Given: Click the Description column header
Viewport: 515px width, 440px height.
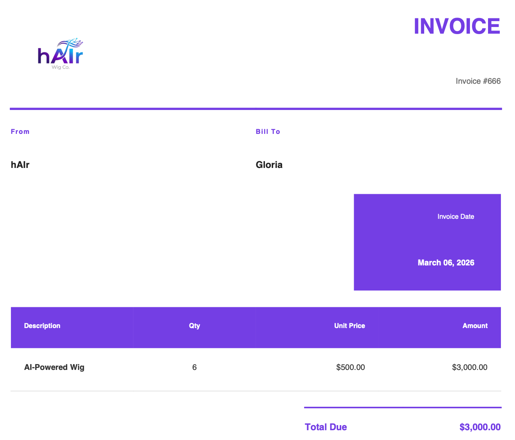Looking at the screenshot, I should [42, 326].
